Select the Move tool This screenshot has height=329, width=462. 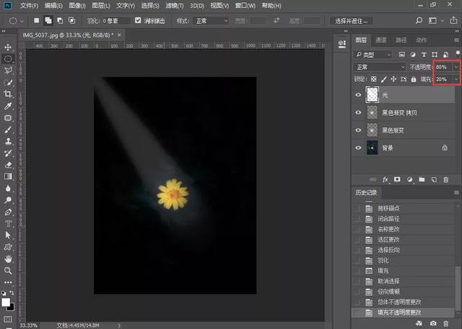[8, 46]
